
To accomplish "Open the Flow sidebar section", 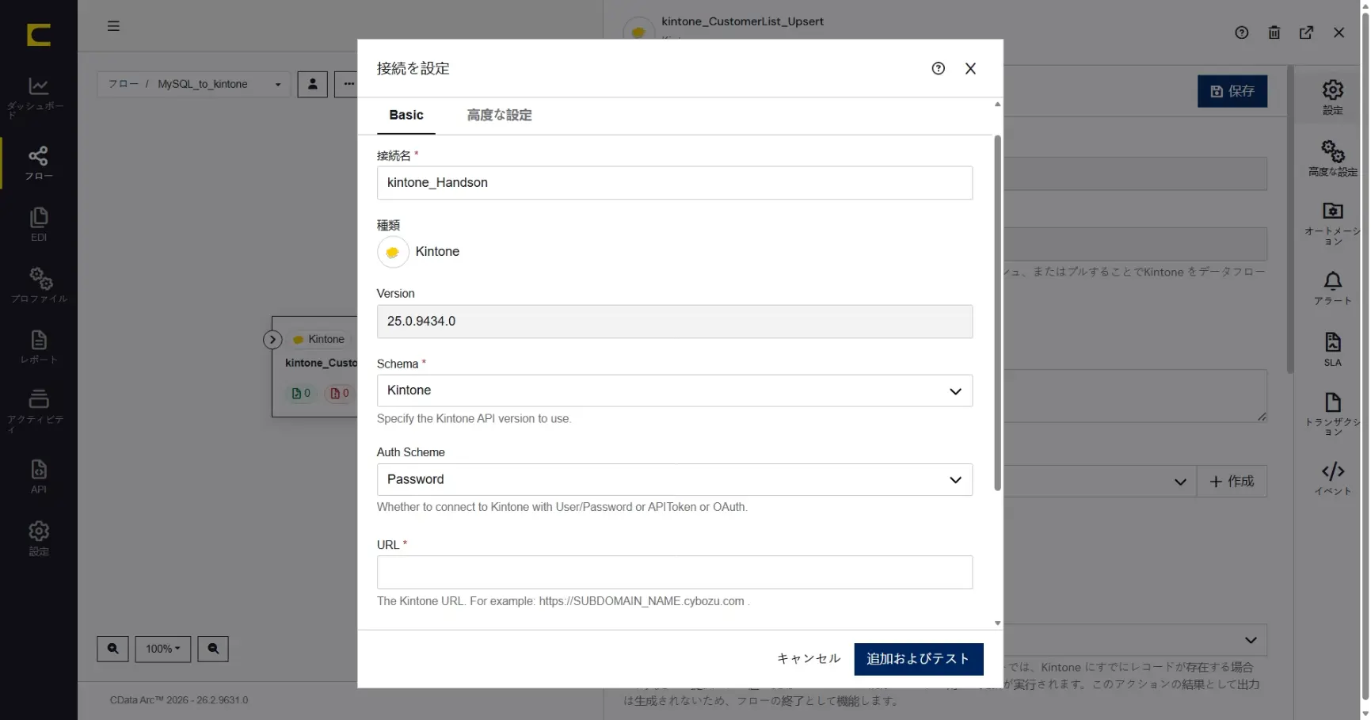I will [x=38, y=163].
